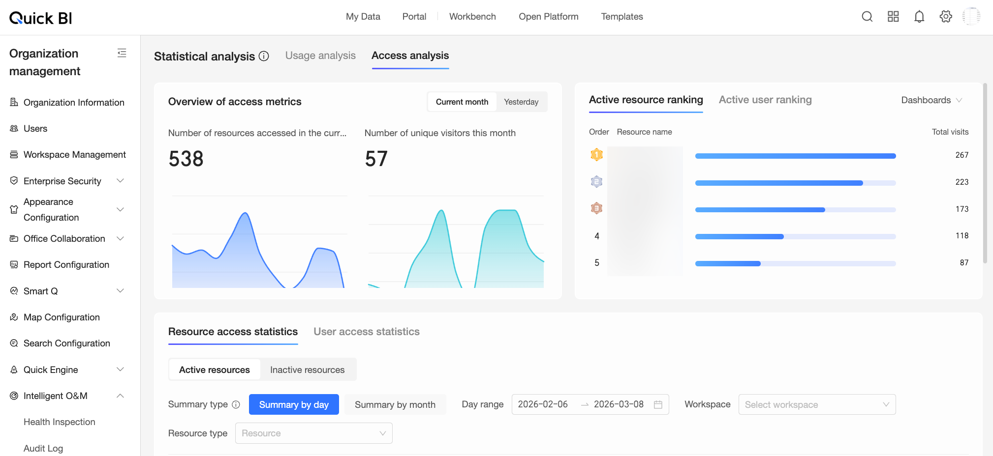
Task: Click the Users sidebar icon
Action: pos(14,128)
